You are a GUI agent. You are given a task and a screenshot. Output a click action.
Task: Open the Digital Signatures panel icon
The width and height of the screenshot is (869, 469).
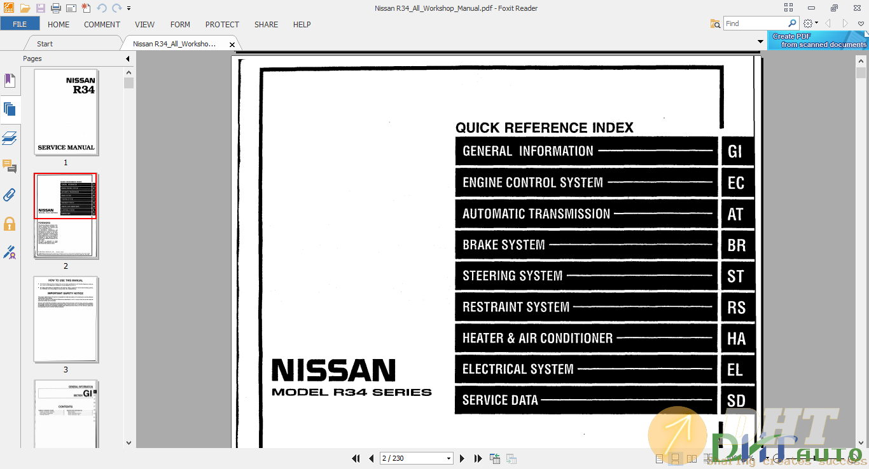click(10, 252)
